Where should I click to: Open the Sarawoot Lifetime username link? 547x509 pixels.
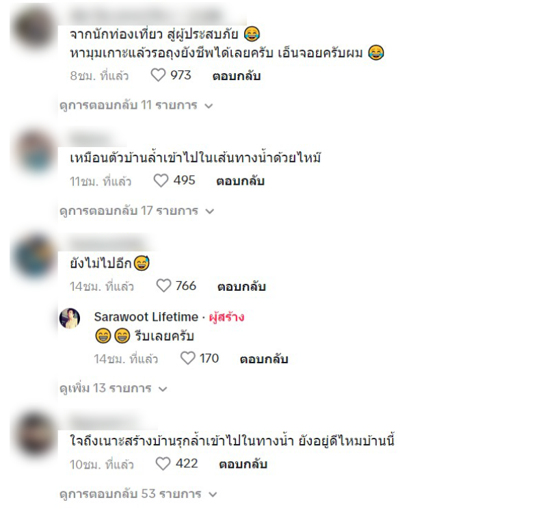pos(146,317)
